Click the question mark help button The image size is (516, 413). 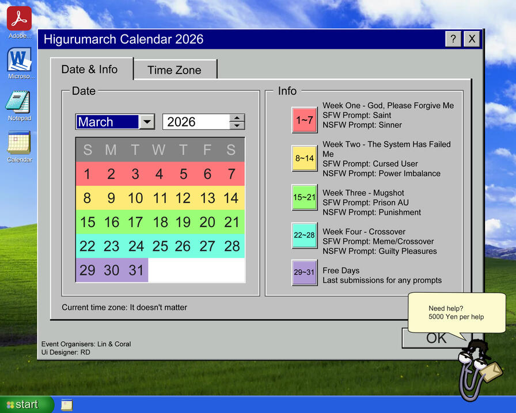(x=453, y=39)
